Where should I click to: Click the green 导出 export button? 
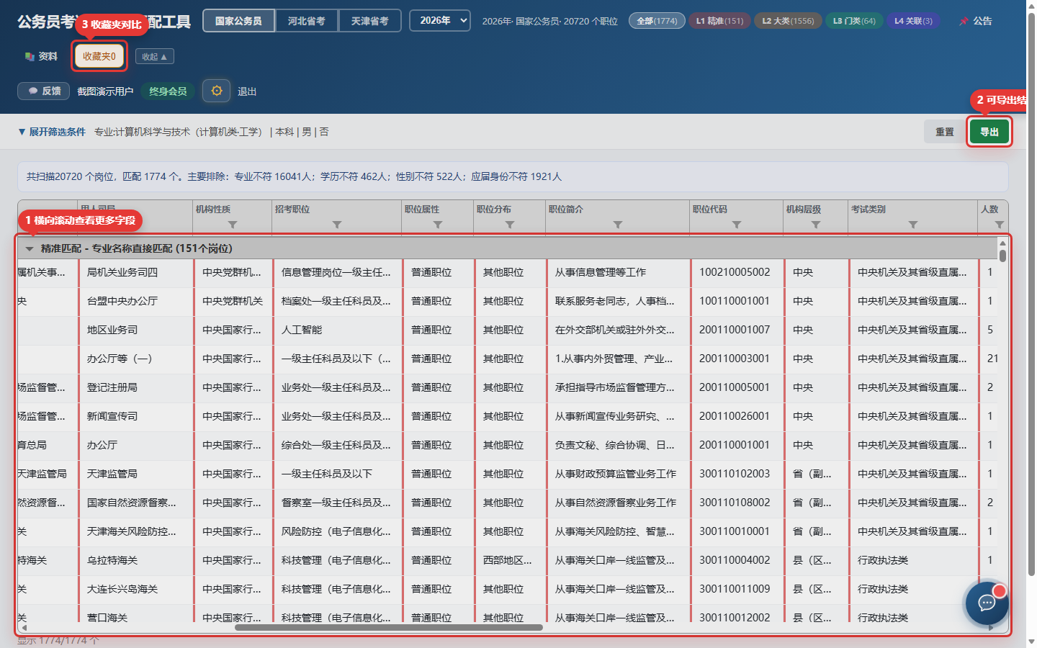pyautogui.click(x=989, y=132)
